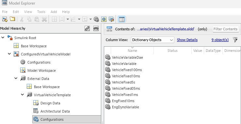This screenshot has width=241, height=124.
Task: Collapse the ConfiguredVirtualVehicleModel node
Action: [x=9, y=54]
